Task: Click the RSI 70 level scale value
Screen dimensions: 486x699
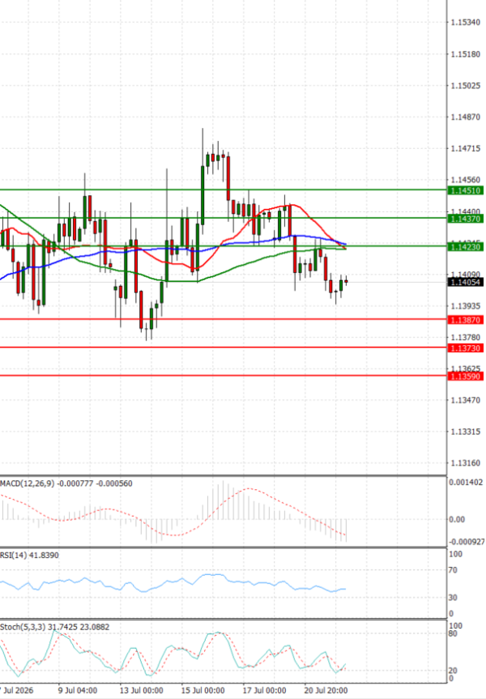Action: click(453, 570)
